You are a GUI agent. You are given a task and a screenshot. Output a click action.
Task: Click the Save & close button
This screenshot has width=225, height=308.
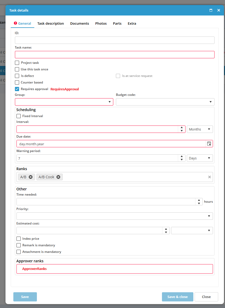pos(177,297)
